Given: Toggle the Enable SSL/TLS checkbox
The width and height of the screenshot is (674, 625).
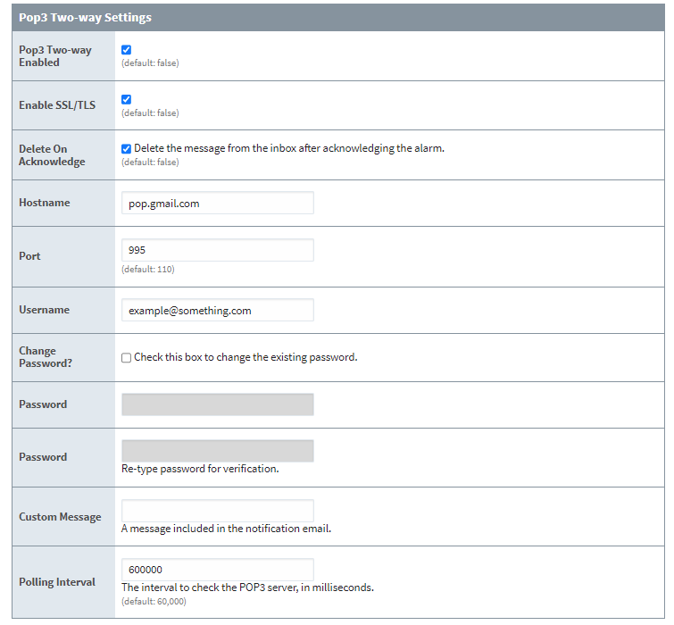Looking at the screenshot, I should click(127, 100).
